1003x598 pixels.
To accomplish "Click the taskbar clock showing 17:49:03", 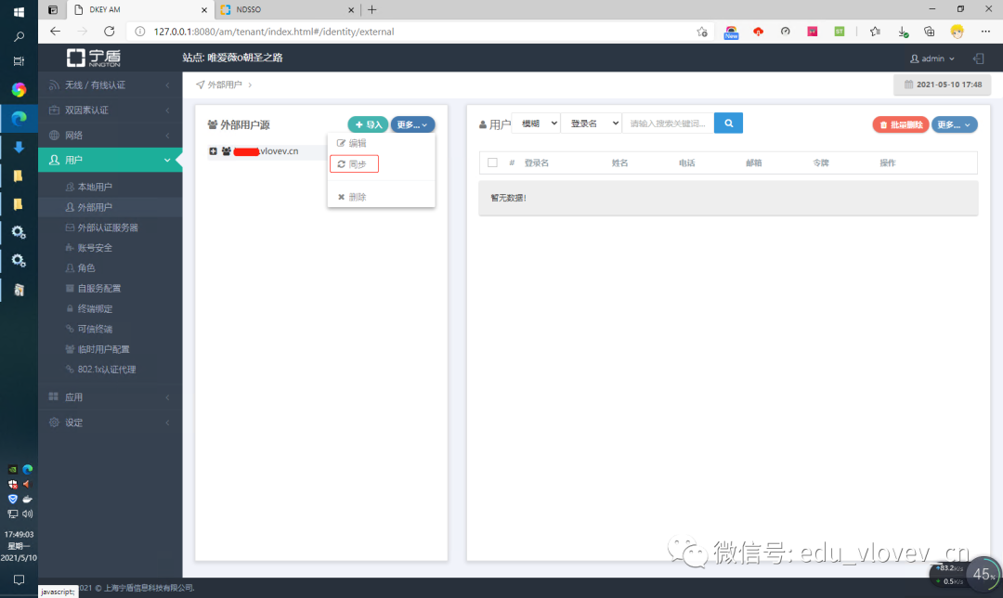I will (19, 546).
